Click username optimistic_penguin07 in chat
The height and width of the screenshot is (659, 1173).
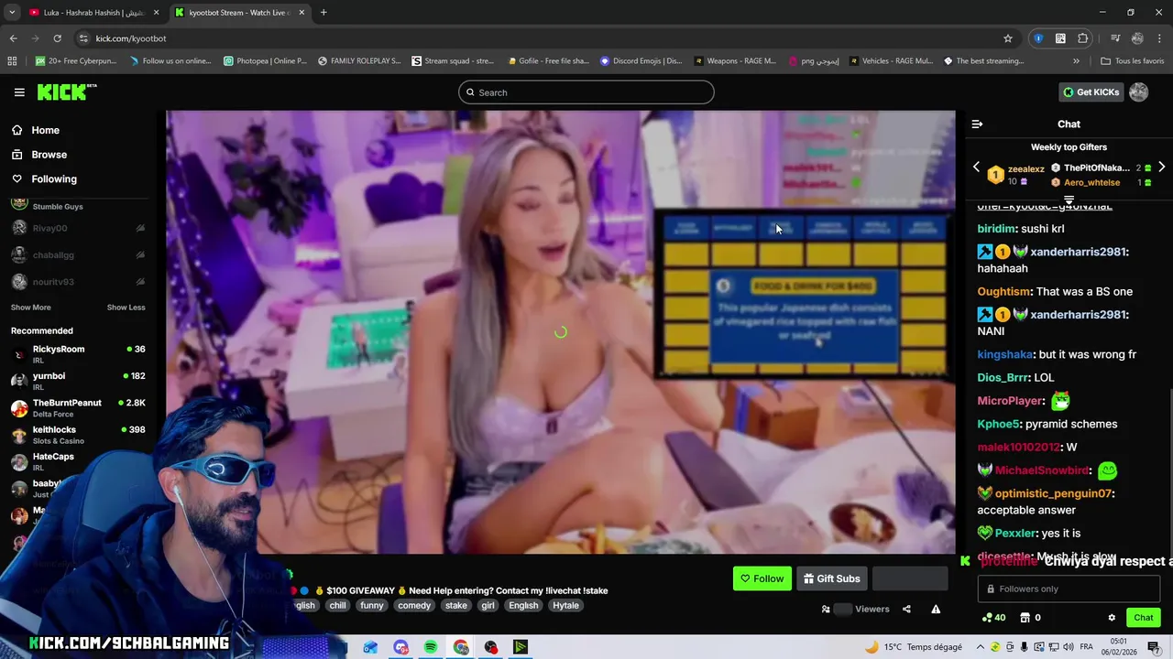(x=1053, y=493)
